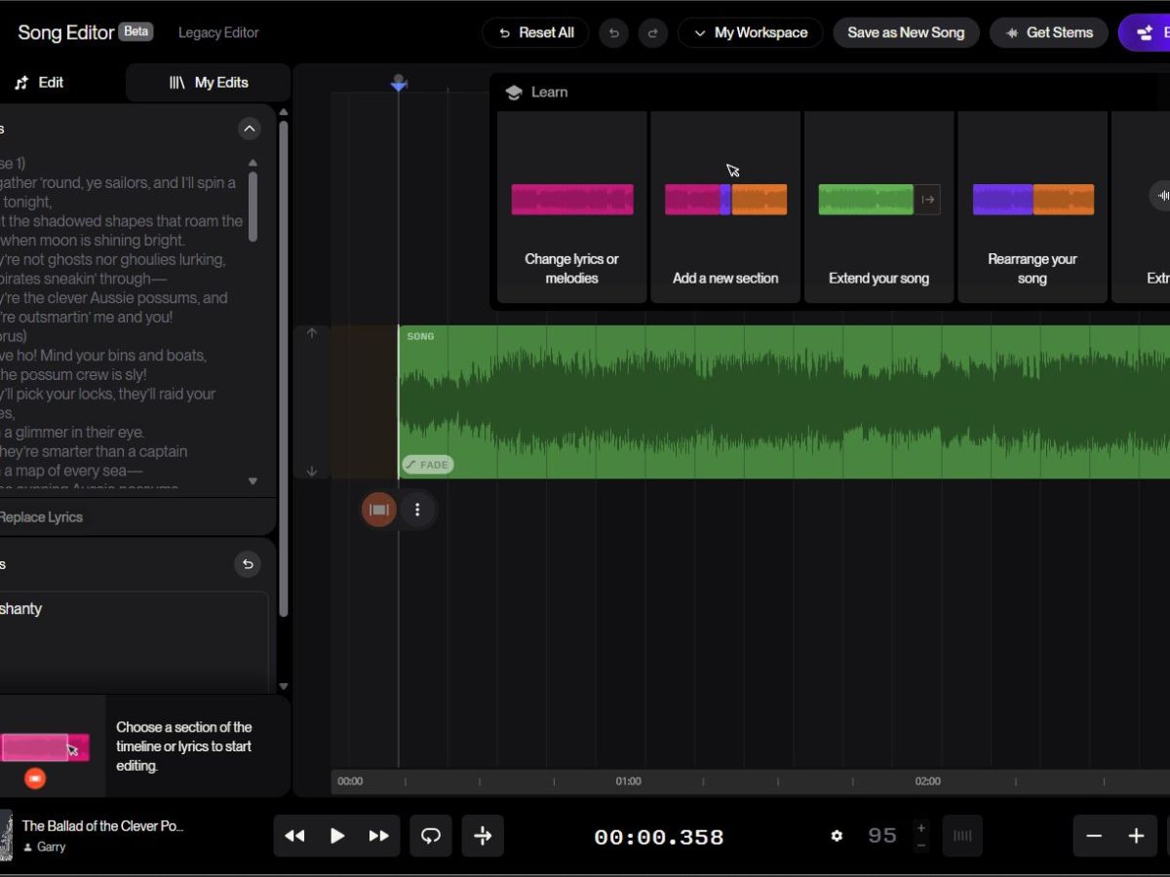Select the Extend your song card
The image size is (1170, 877).
pos(878,207)
